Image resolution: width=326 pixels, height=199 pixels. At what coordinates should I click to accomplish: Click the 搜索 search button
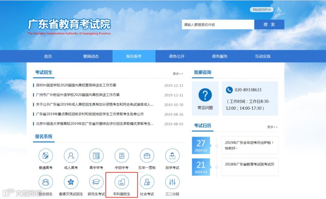pyautogui.click(x=269, y=24)
